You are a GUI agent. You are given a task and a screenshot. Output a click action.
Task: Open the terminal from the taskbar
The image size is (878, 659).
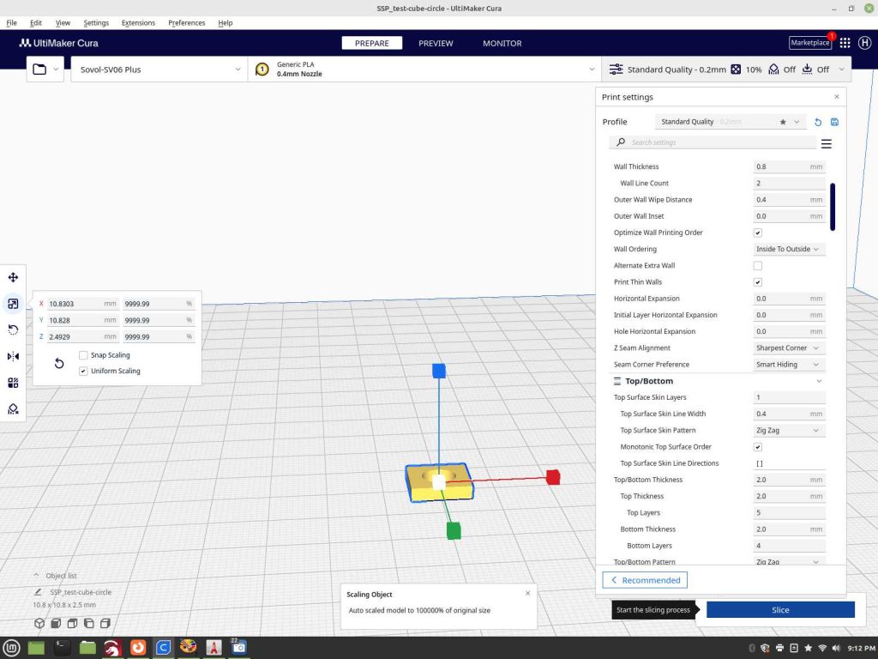[62, 648]
